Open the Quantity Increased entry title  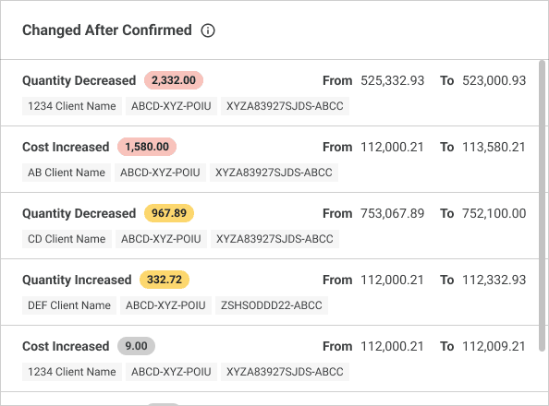[77, 280]
